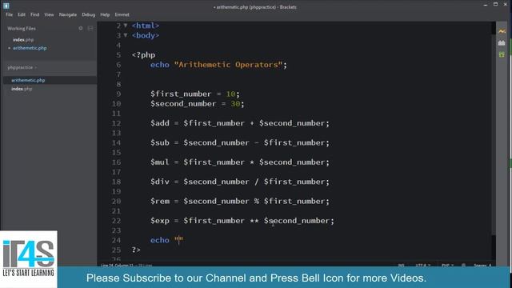
Task: Click the Live Preview lightning bolt icon
Action: [x=502, y=31]
